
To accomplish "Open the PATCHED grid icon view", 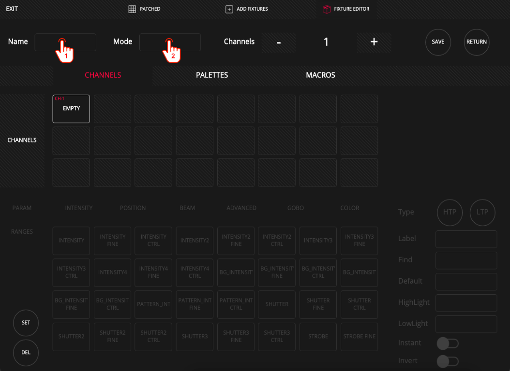I will coord(132,9).
